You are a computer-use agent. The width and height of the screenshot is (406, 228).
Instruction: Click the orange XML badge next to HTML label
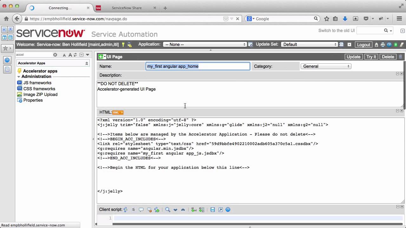point(118,112)
